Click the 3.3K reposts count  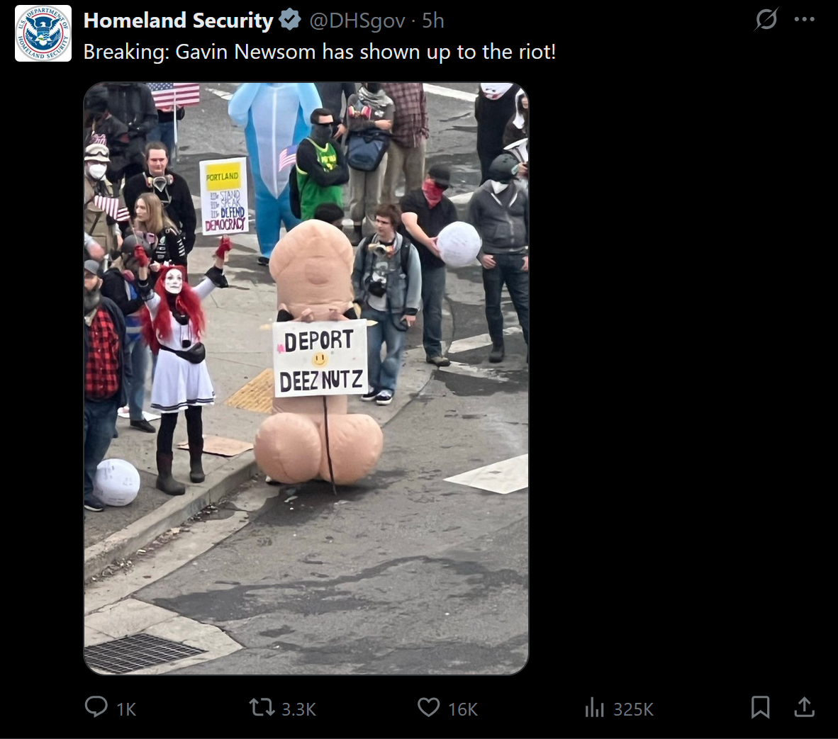[x=298, y=709]
